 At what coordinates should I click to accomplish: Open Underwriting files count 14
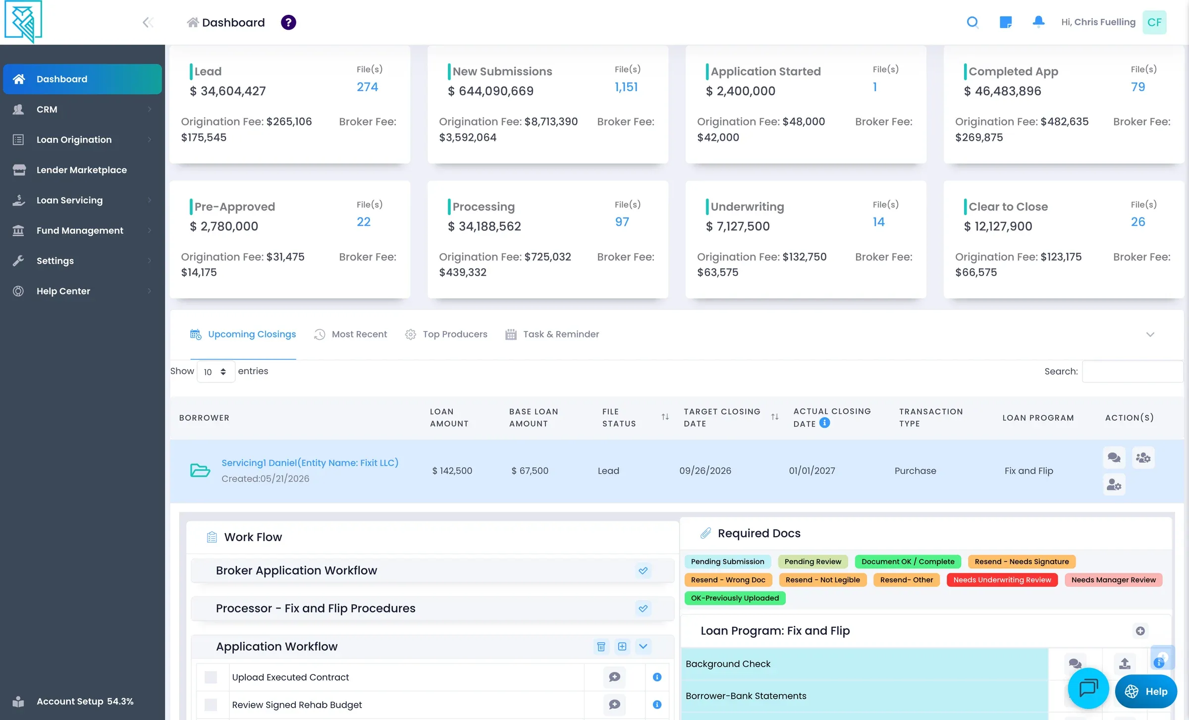pyautogui.click(x=879, y=222)
